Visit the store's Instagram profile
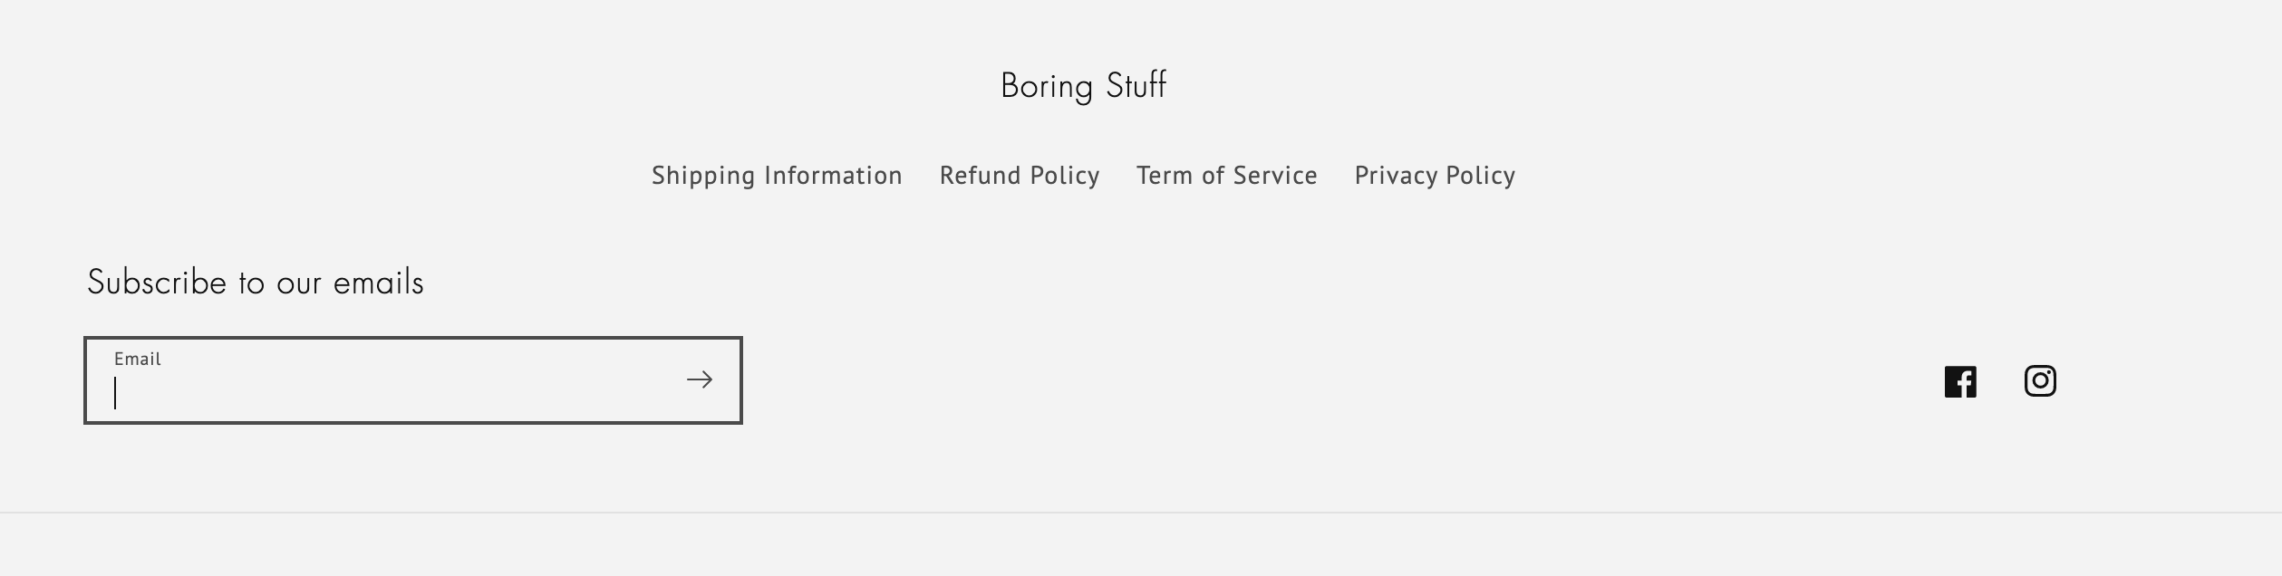This screenshot has width=2282, height=576. [x=2040, y=381]
